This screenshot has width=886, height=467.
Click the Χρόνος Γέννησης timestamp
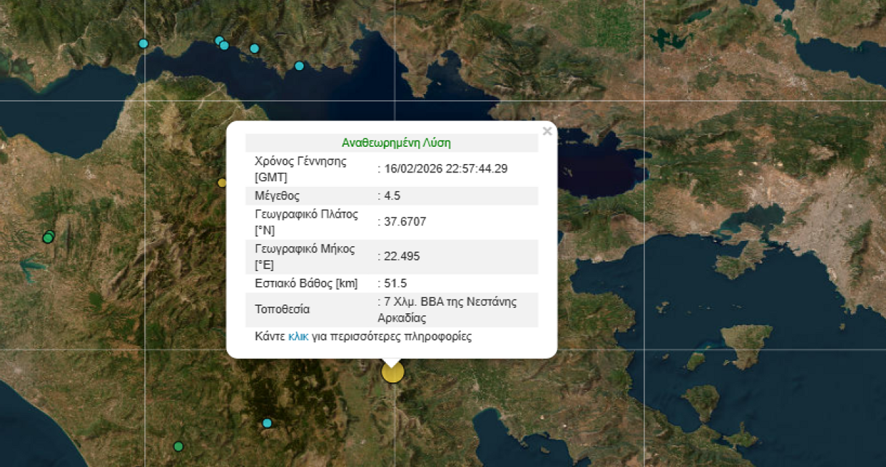tap(445, 168)
